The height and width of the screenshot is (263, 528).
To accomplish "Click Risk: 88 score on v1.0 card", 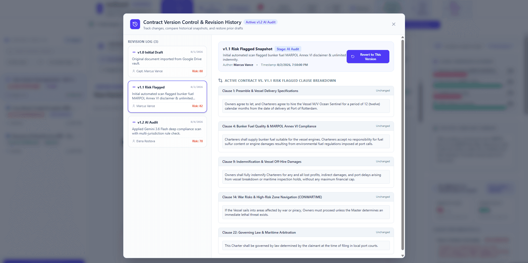I will coord(197,71).
